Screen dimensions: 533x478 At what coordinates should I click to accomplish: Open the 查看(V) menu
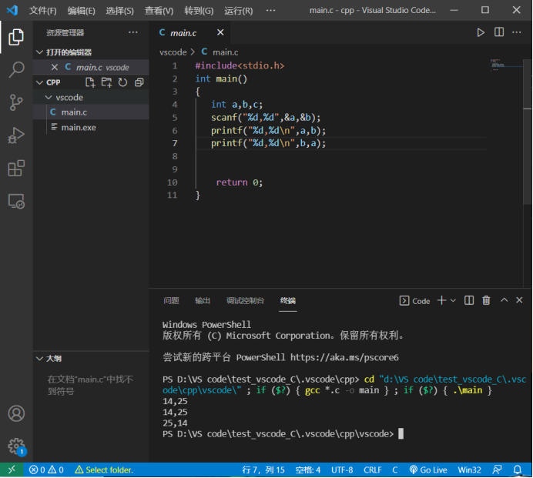tap(159, 11)
